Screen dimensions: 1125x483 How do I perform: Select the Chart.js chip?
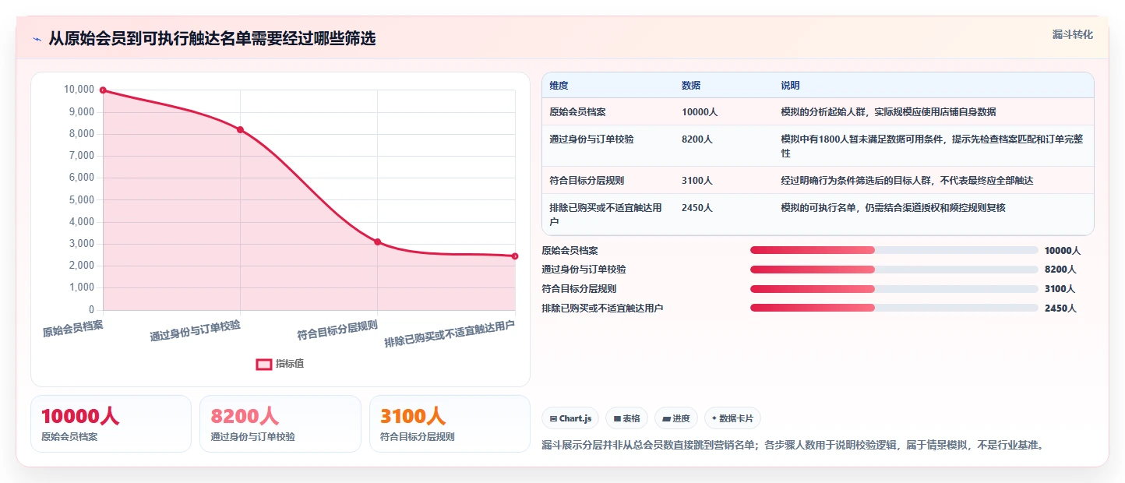[570, 418]
